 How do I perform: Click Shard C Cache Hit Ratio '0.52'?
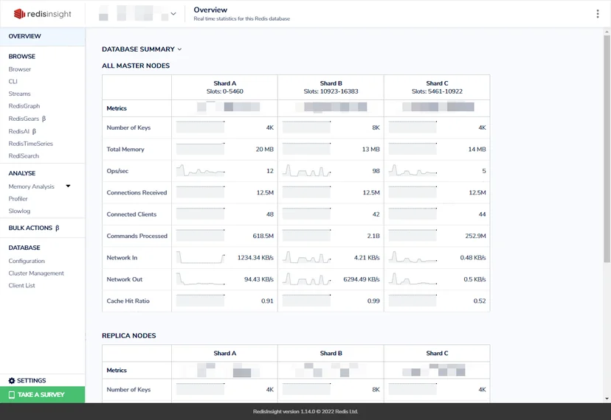coord(480,301)
